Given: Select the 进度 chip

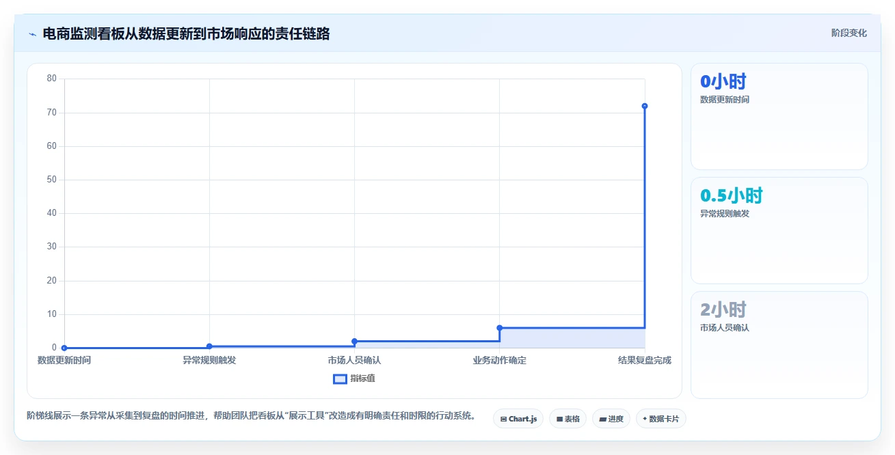Looking at the screenshot, I should (x=611, y=419).
